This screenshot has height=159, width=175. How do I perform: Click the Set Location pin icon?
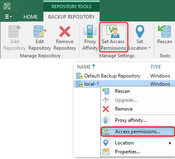tap(140, 31)
